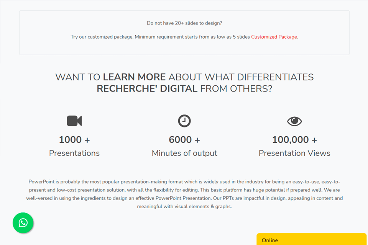This screenshot has width=368, height=245.
Task: Click the 'Presentations' label
Action: (x=74, y=153)
